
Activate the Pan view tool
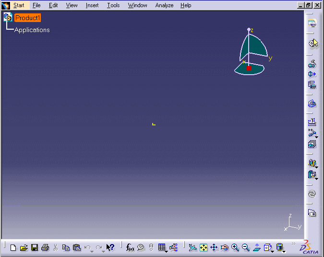214,247
